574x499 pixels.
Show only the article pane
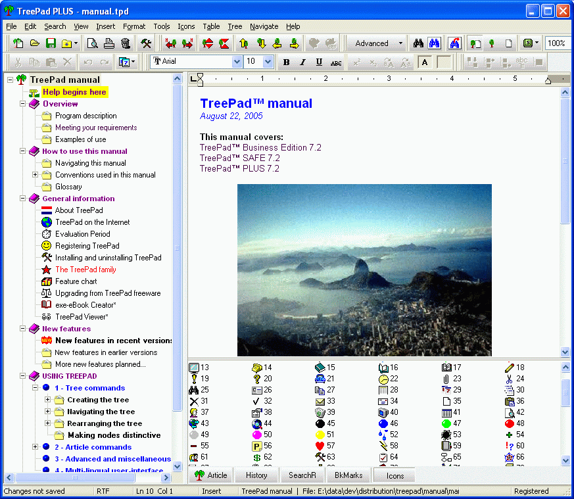pyautogui.click(x=508, y=43)
